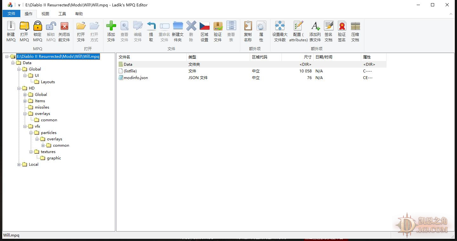Click the 打开文件 (Open file) icon
457x241 pixels.
pos(81,26)
